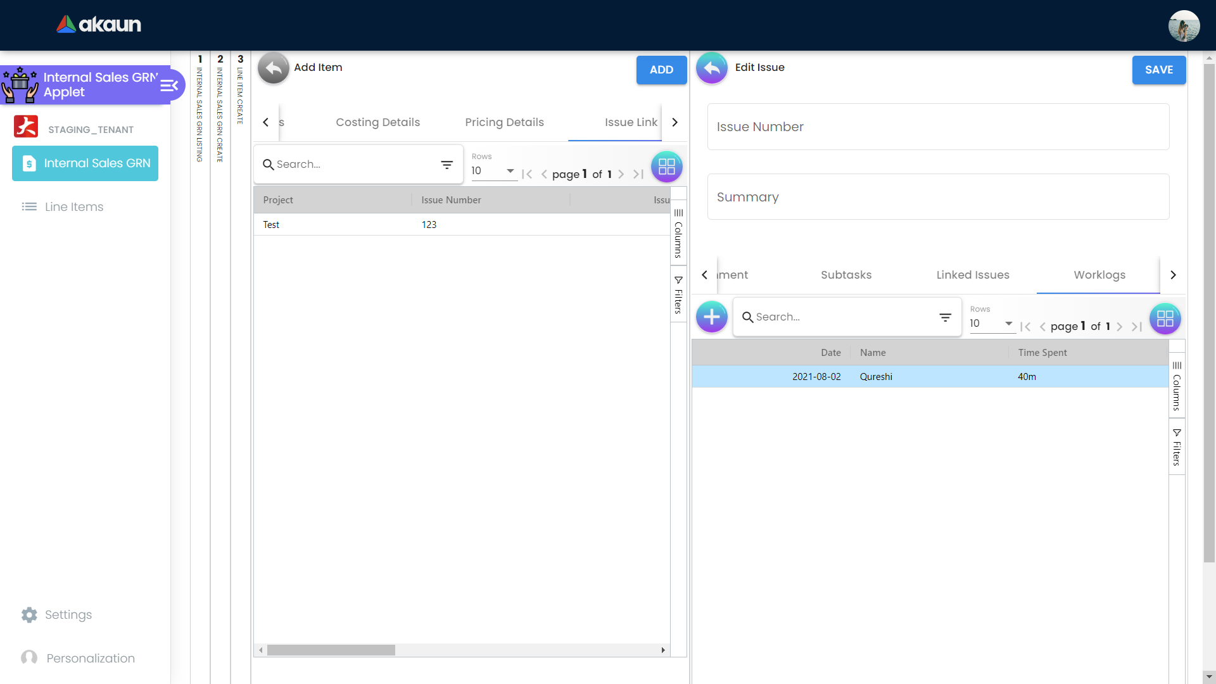Open the user profile avatar
Viewport: 1216px width, 684px height.
tap(1183, 26)
